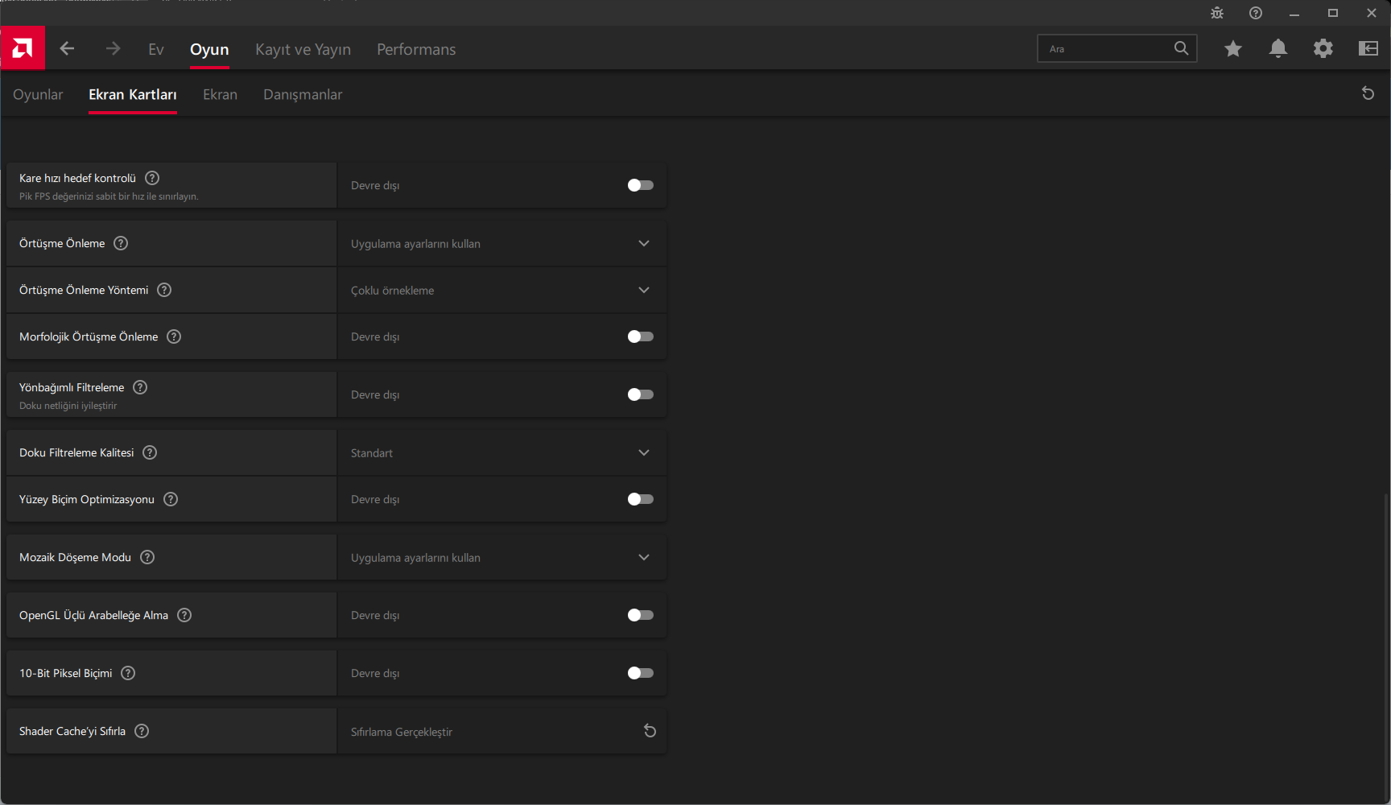This screenshot has height=805, width=1391.
Task: Click the bug report icon
Action: pos(1216,13)
